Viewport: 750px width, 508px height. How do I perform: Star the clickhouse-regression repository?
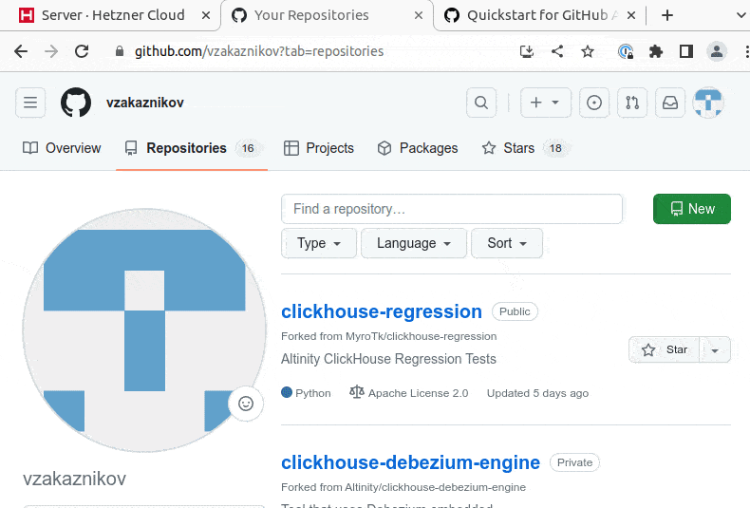(x=665, y=349)
